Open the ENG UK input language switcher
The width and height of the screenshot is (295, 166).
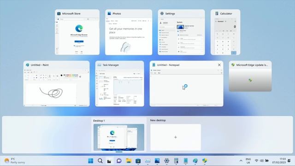[248, 161]
